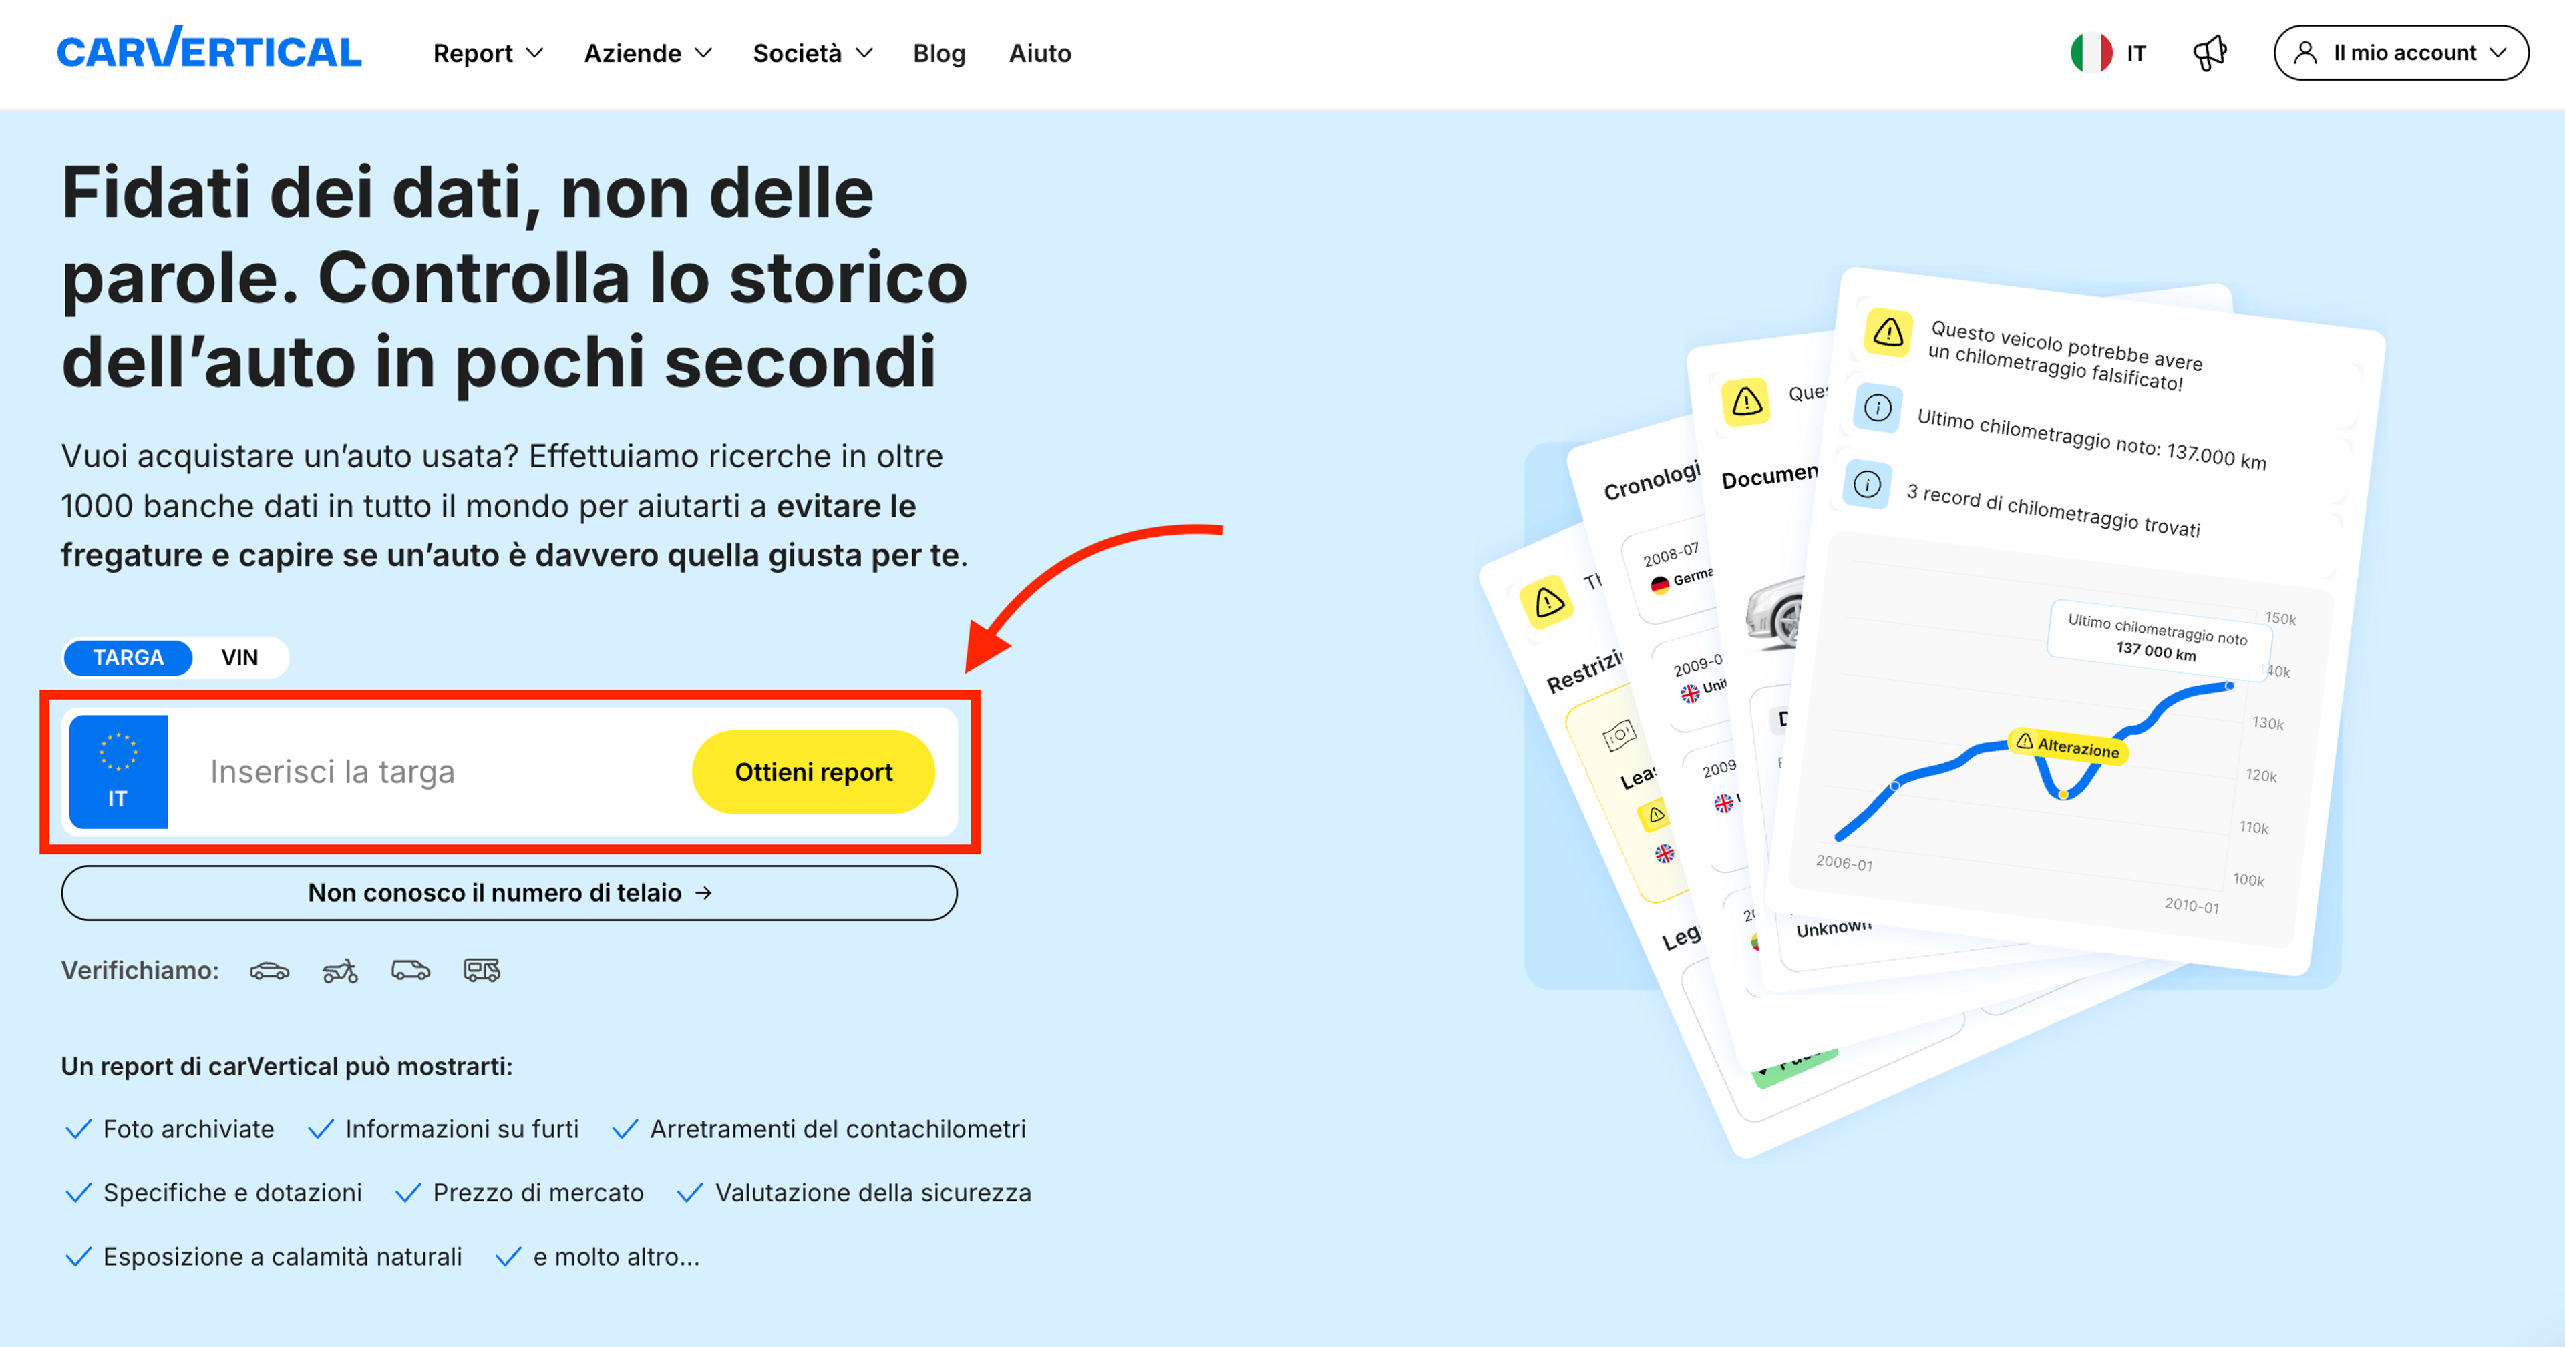Click info icon beside 3 record di chilometraggio
Screen dimensions: 2565x1347
point(1867,483)
